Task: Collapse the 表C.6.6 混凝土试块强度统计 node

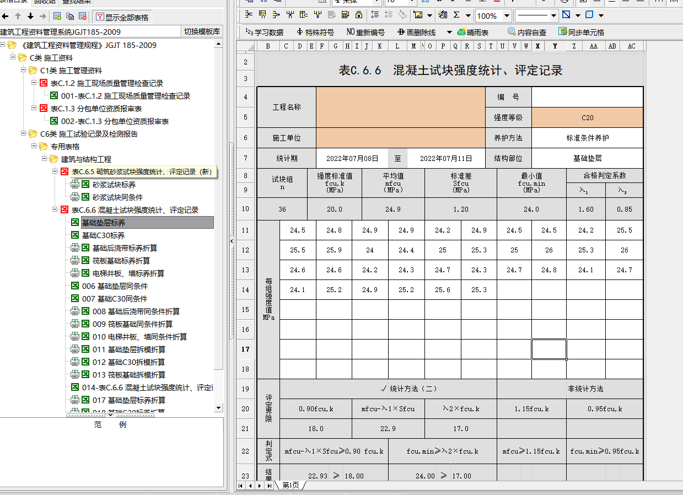Action: pos(56,210)
